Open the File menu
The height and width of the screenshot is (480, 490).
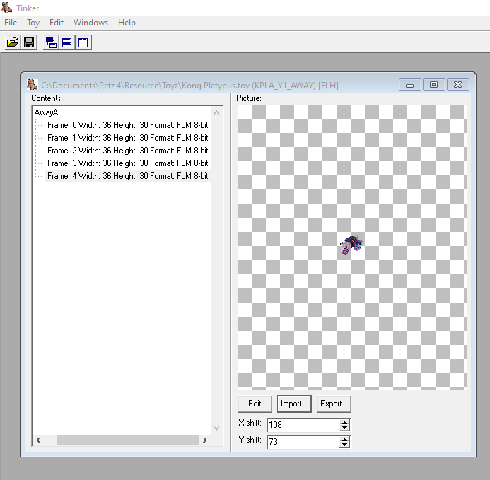pos(11,23)
